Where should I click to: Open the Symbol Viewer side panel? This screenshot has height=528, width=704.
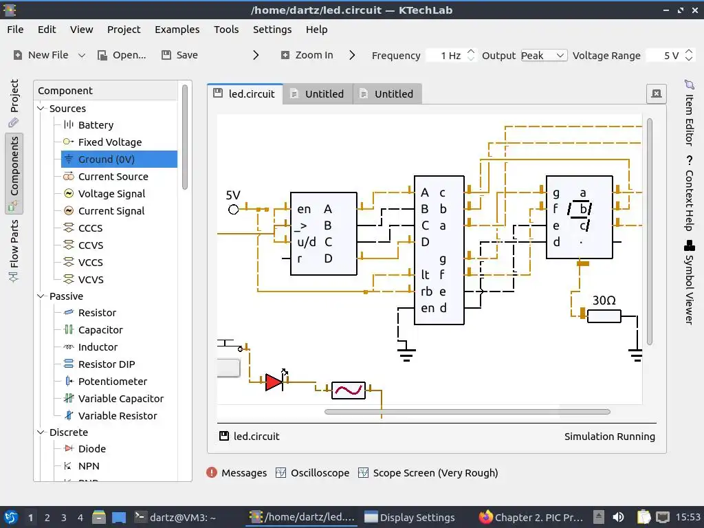(689, 282)
